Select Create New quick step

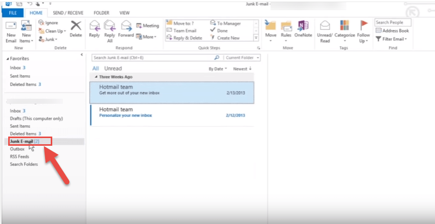[225, 38]
